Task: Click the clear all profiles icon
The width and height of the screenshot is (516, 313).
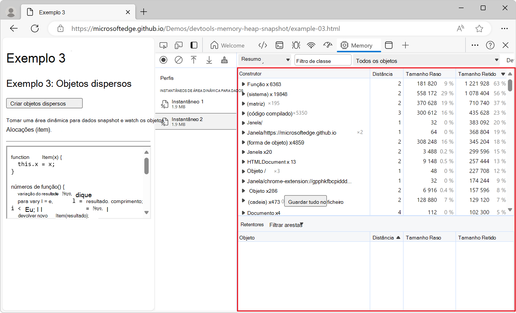Action: pyautogui.click(x=179, y=60)
